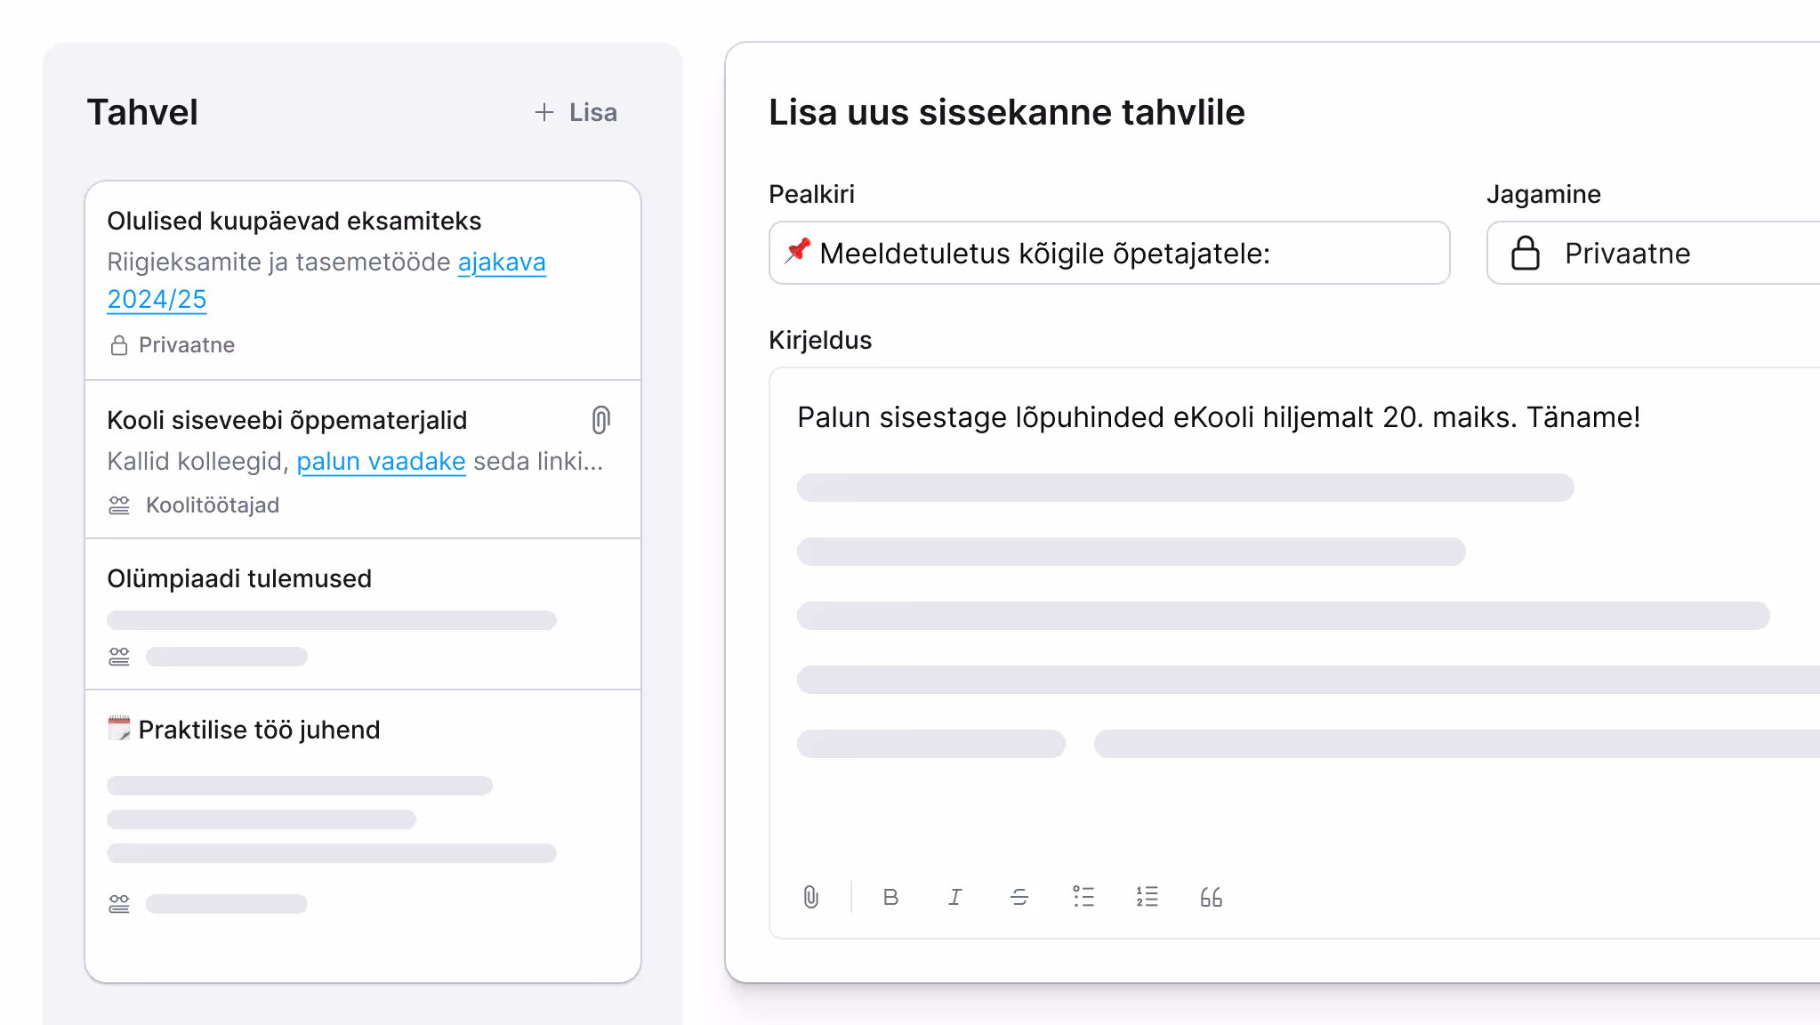The height and width of the screenshot is (1025, 1820).
Task: Click the Koolitöötajad group label
Action: click(212, 505)
